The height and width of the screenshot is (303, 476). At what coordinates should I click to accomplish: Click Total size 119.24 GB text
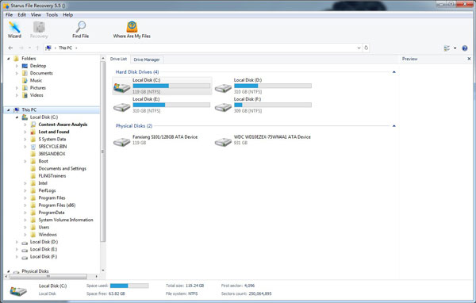coord(185,286)
